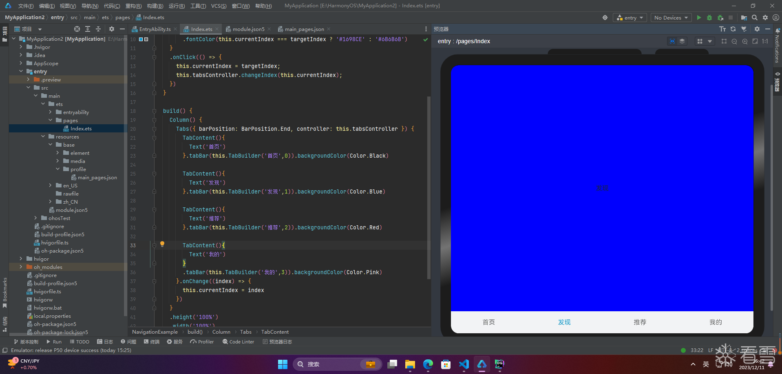782x374 pixels.
Task: Open the entry module dropdown
Action: coord(630,18)
